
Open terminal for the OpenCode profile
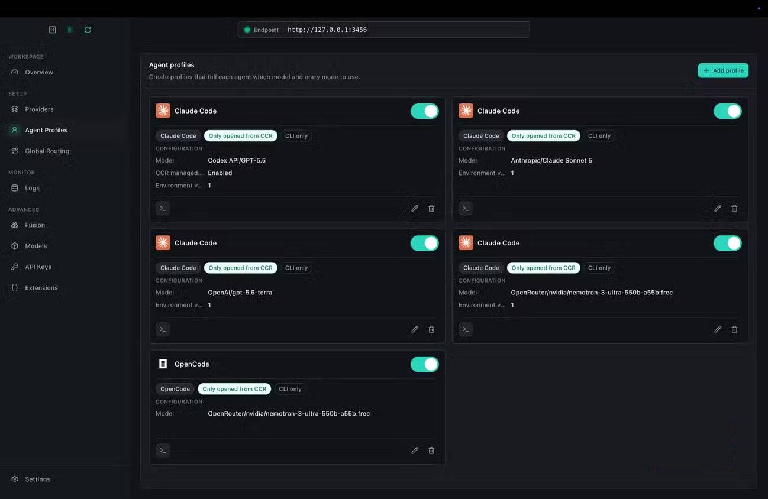click(x=163, y=451)
